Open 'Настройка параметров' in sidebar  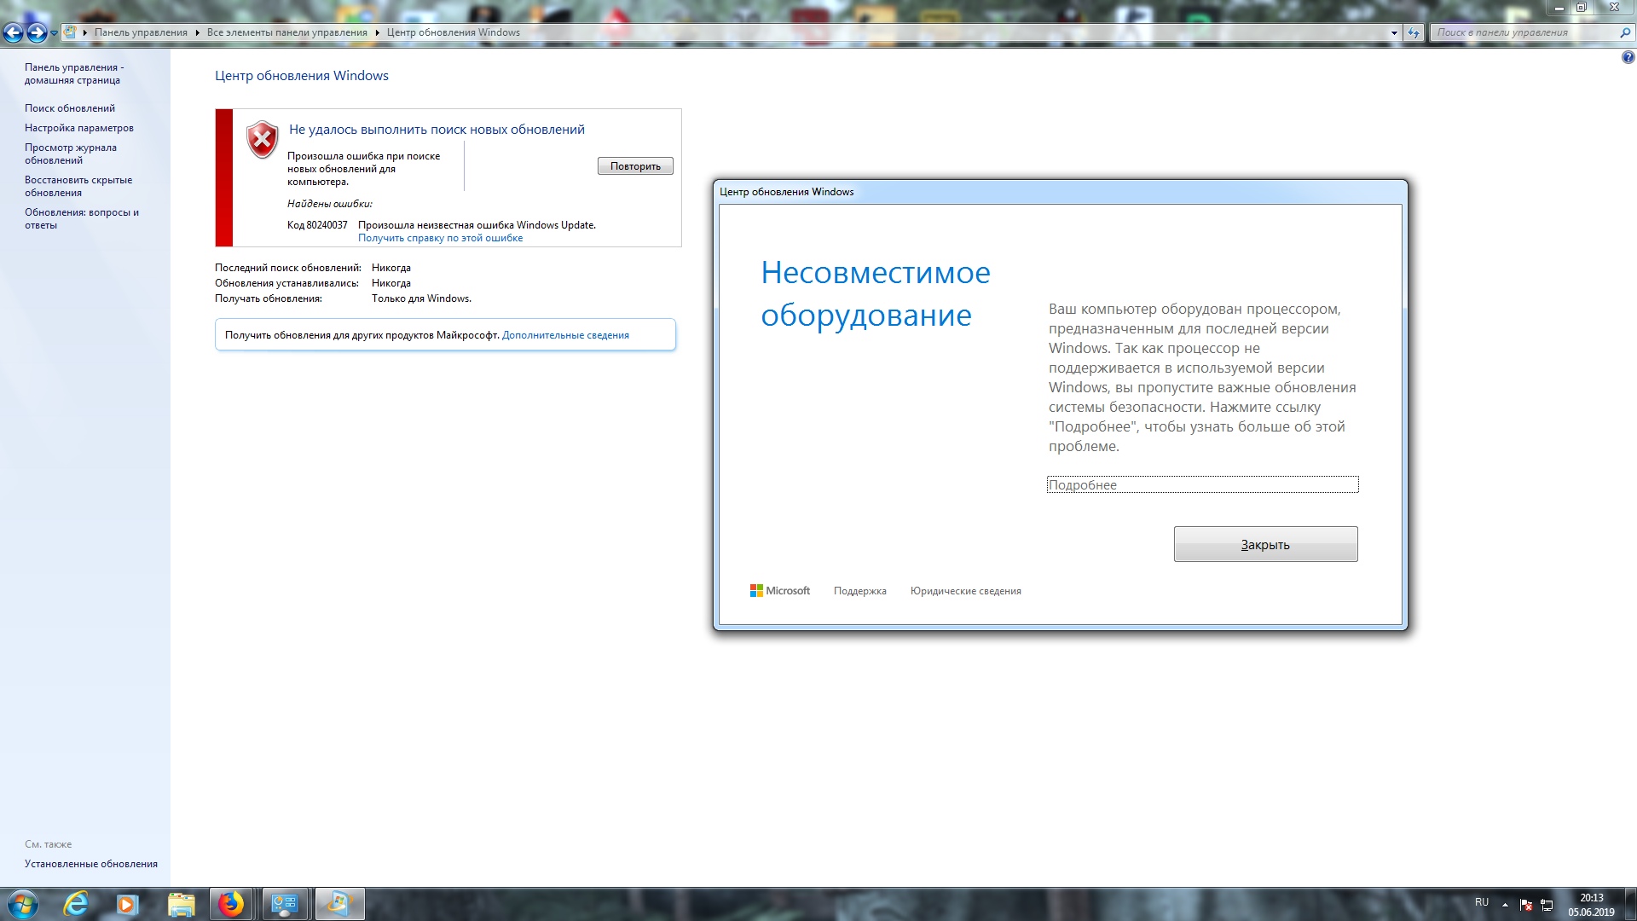(79, 128)
